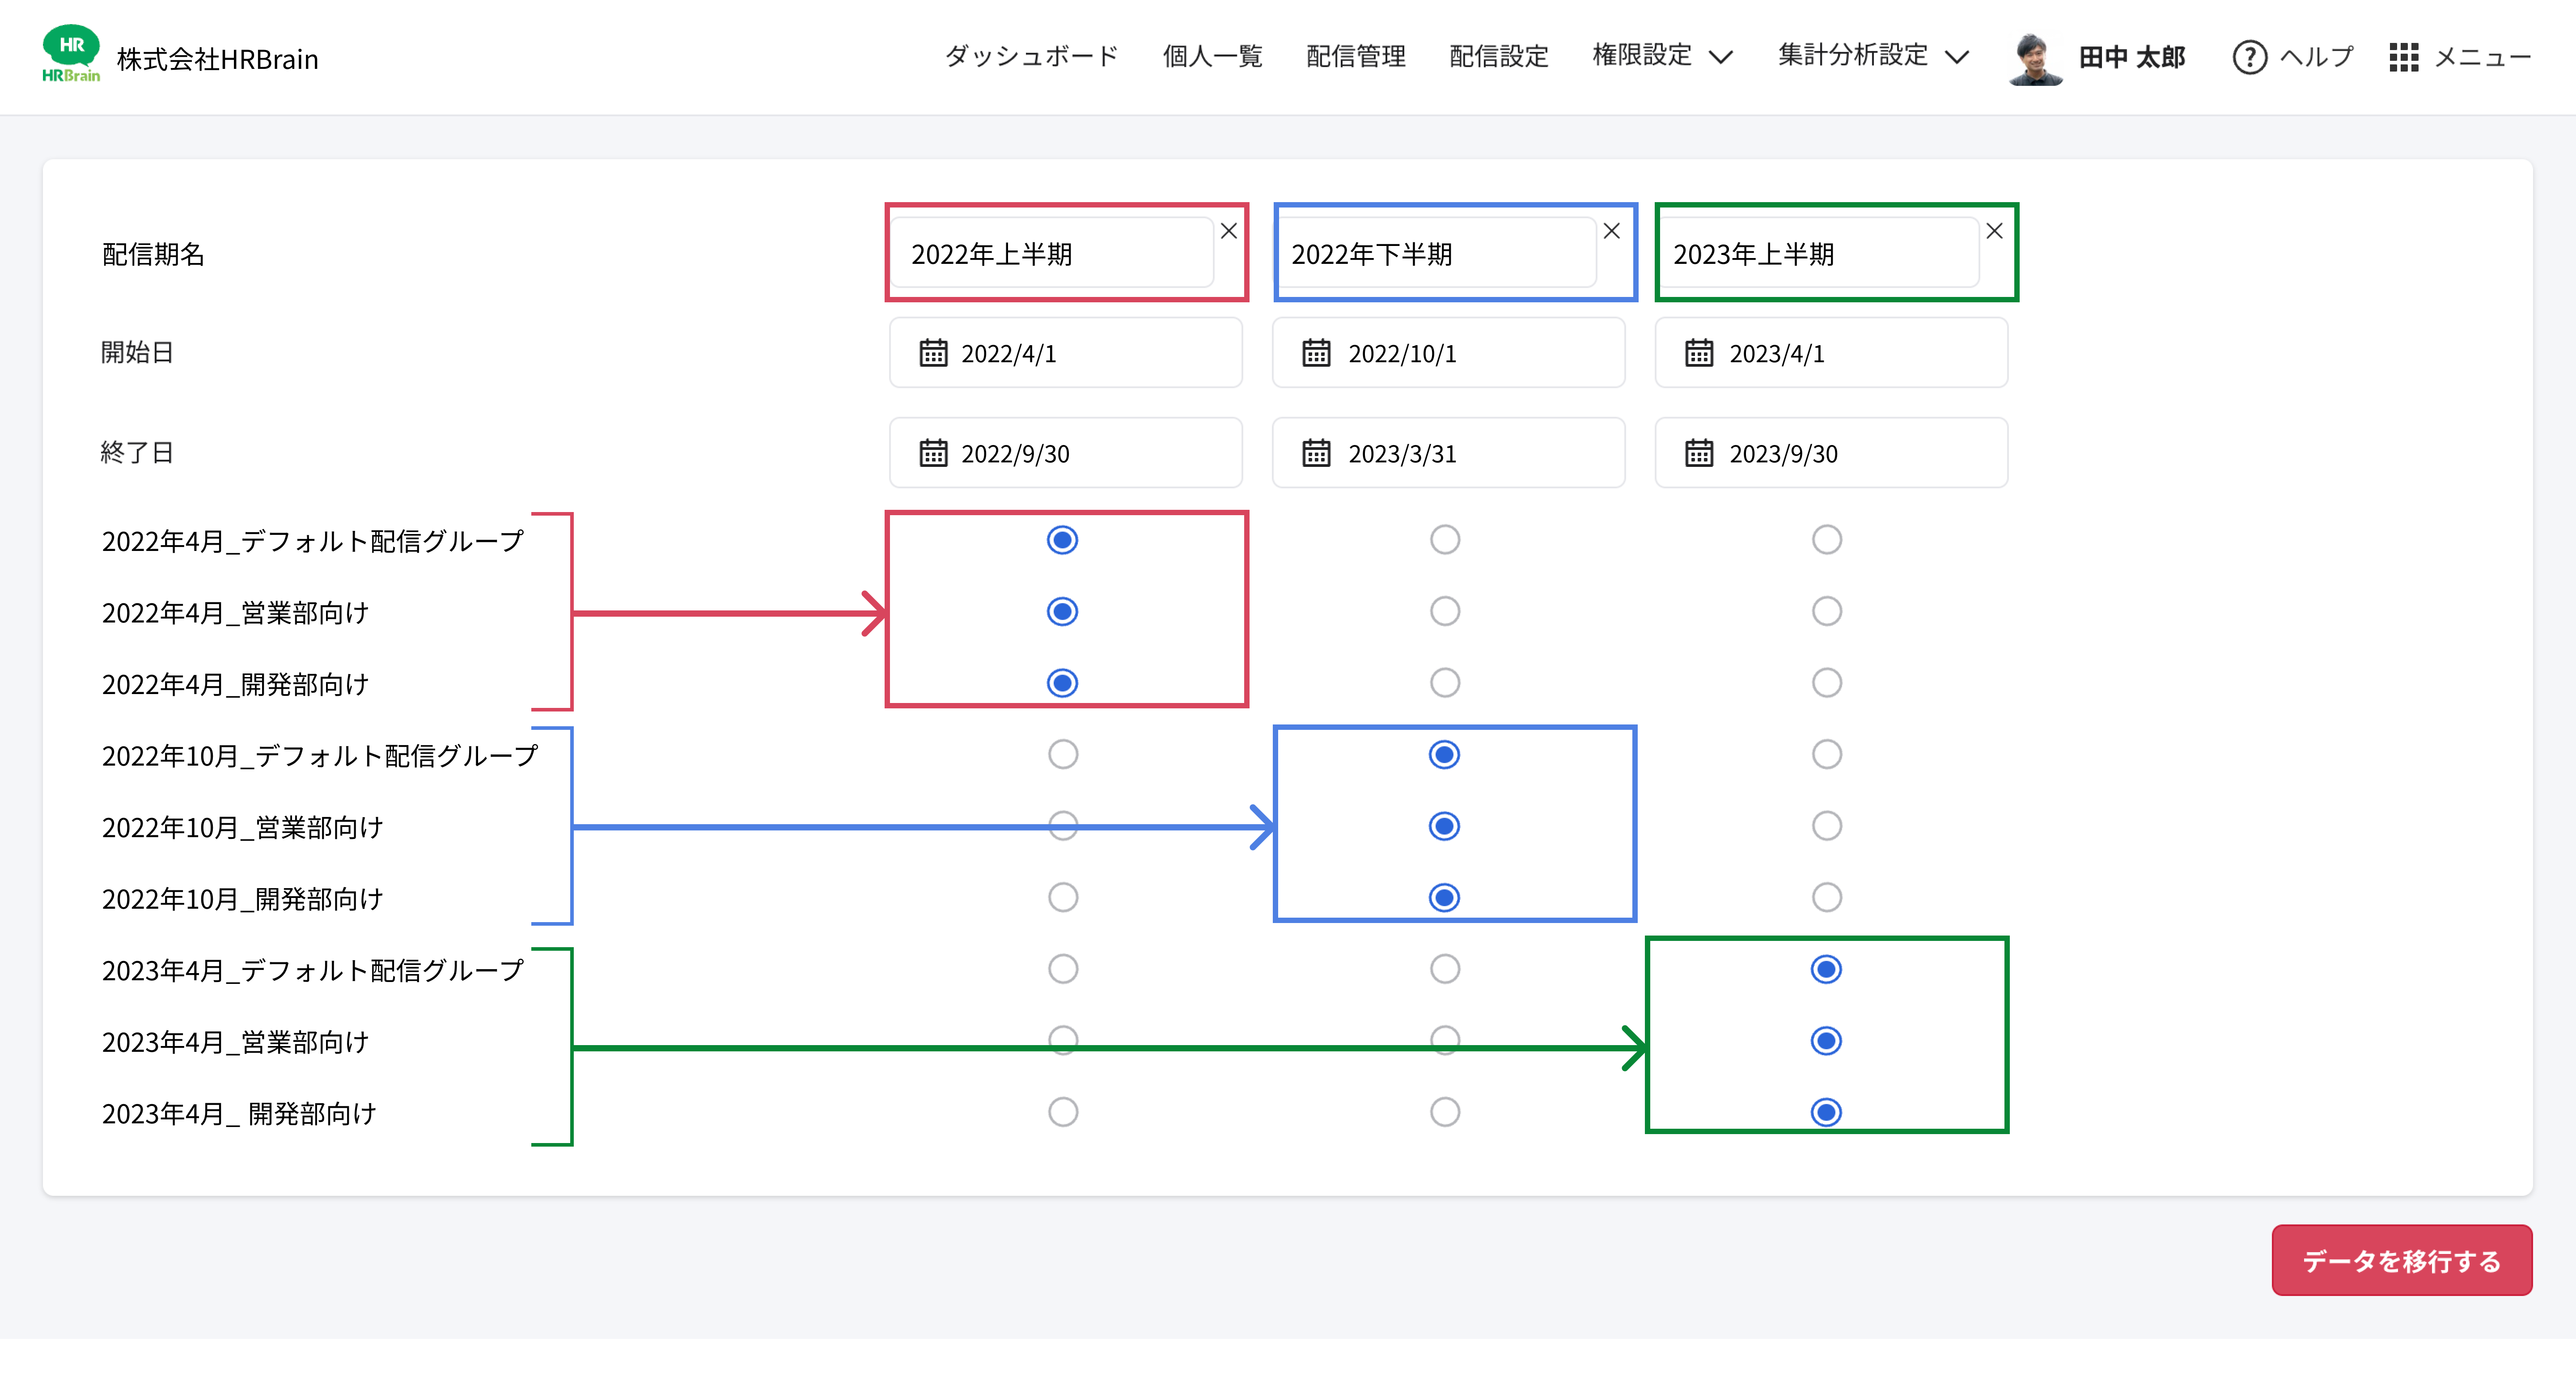Click the 配信期名 row label
This screenshot has height=1389, width=2576.
point(153,254)
